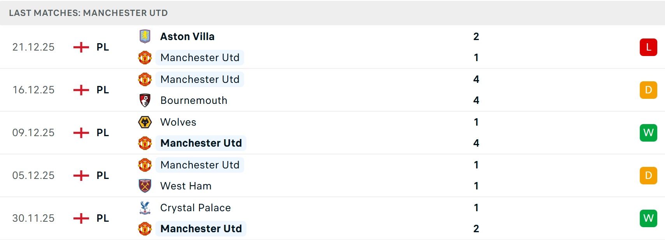
Task: Click the D badge for West Ham match
Action: click(648, 175)
